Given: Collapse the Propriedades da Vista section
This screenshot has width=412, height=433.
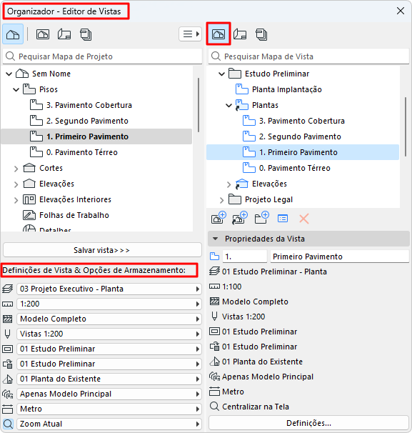Looking at the screenshot, I should [216, 239].
